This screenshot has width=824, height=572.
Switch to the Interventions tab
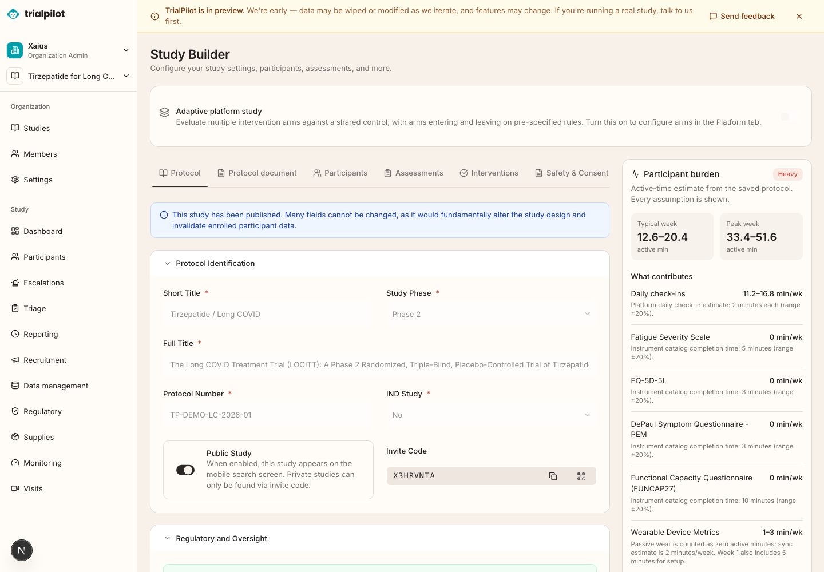pos(489,173)
